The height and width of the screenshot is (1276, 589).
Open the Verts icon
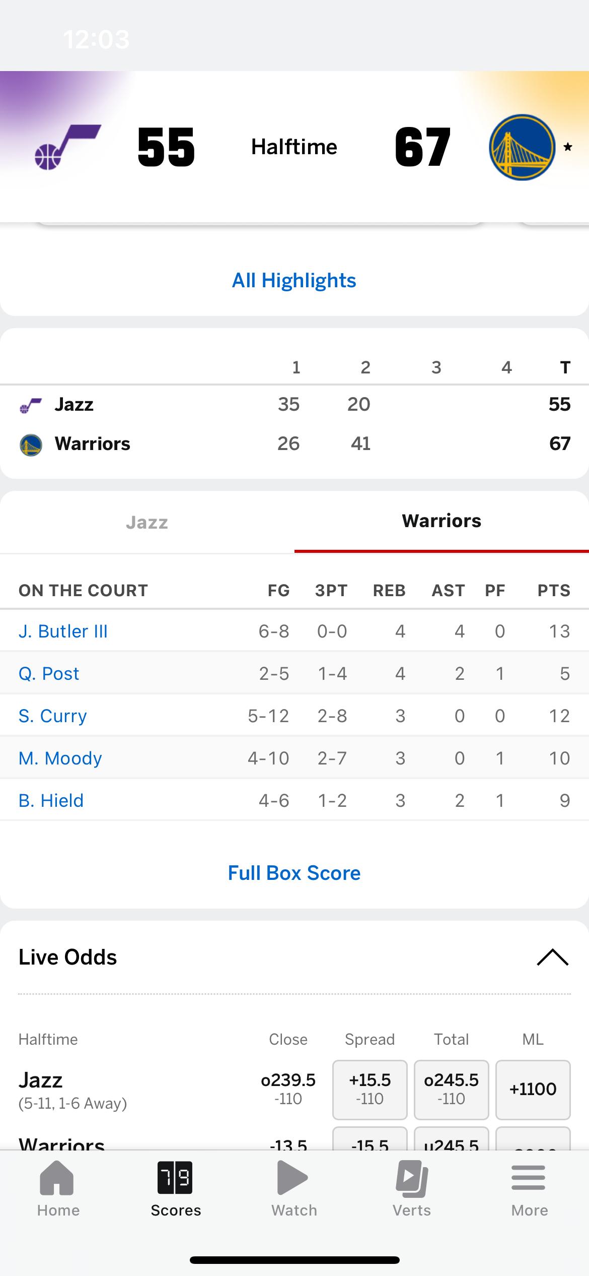[x=412, y=1178]
